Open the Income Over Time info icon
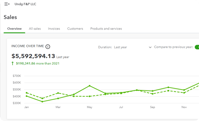This screenshot has height=121, width=199. [x=48, y=47]
